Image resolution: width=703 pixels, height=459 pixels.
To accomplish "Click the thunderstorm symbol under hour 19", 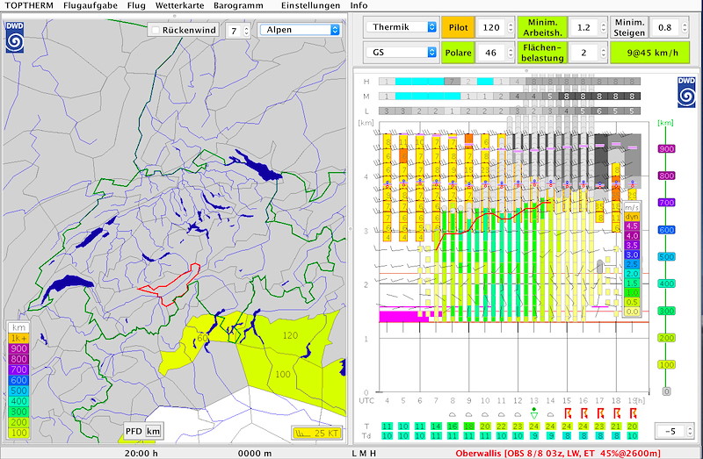I will (633, 412).
